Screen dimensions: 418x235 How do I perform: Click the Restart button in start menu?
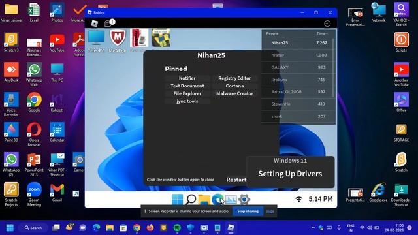click(x=236, y=180)
